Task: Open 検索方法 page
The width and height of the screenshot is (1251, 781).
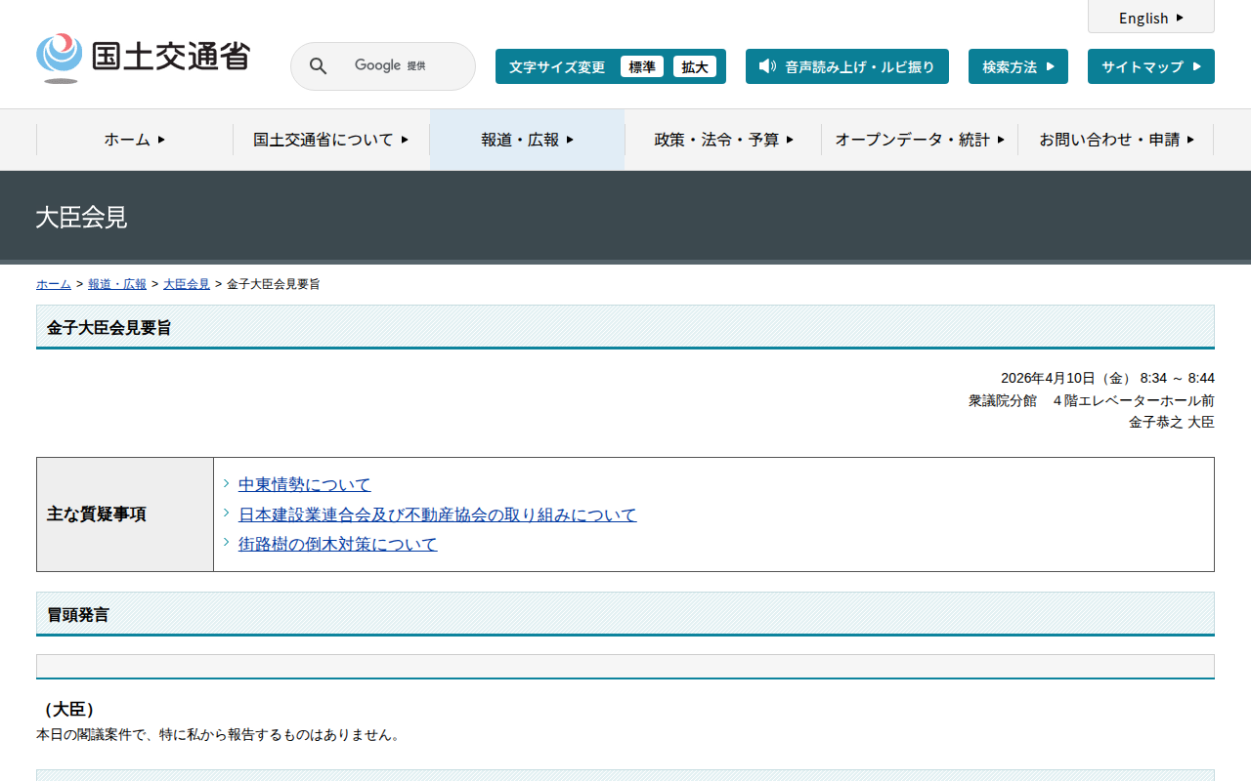Action: [x=1018, y=66]
